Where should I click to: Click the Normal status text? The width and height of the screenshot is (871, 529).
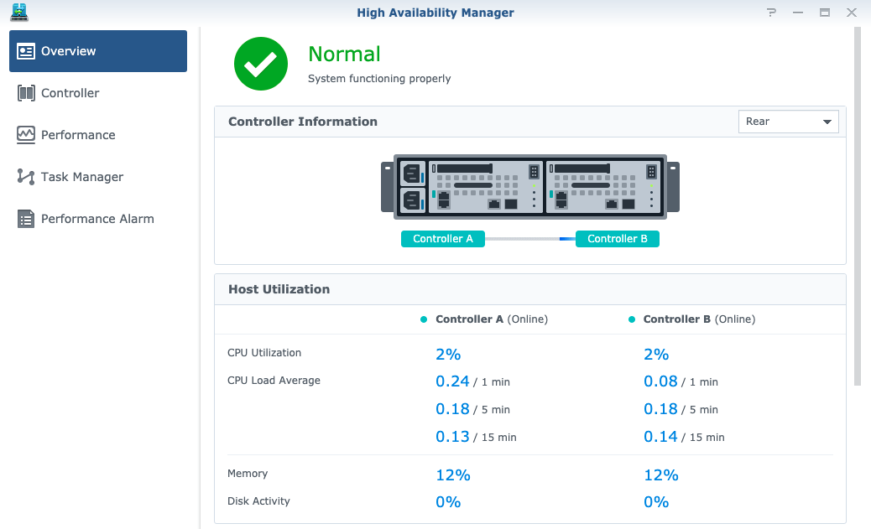coord(344,54)
